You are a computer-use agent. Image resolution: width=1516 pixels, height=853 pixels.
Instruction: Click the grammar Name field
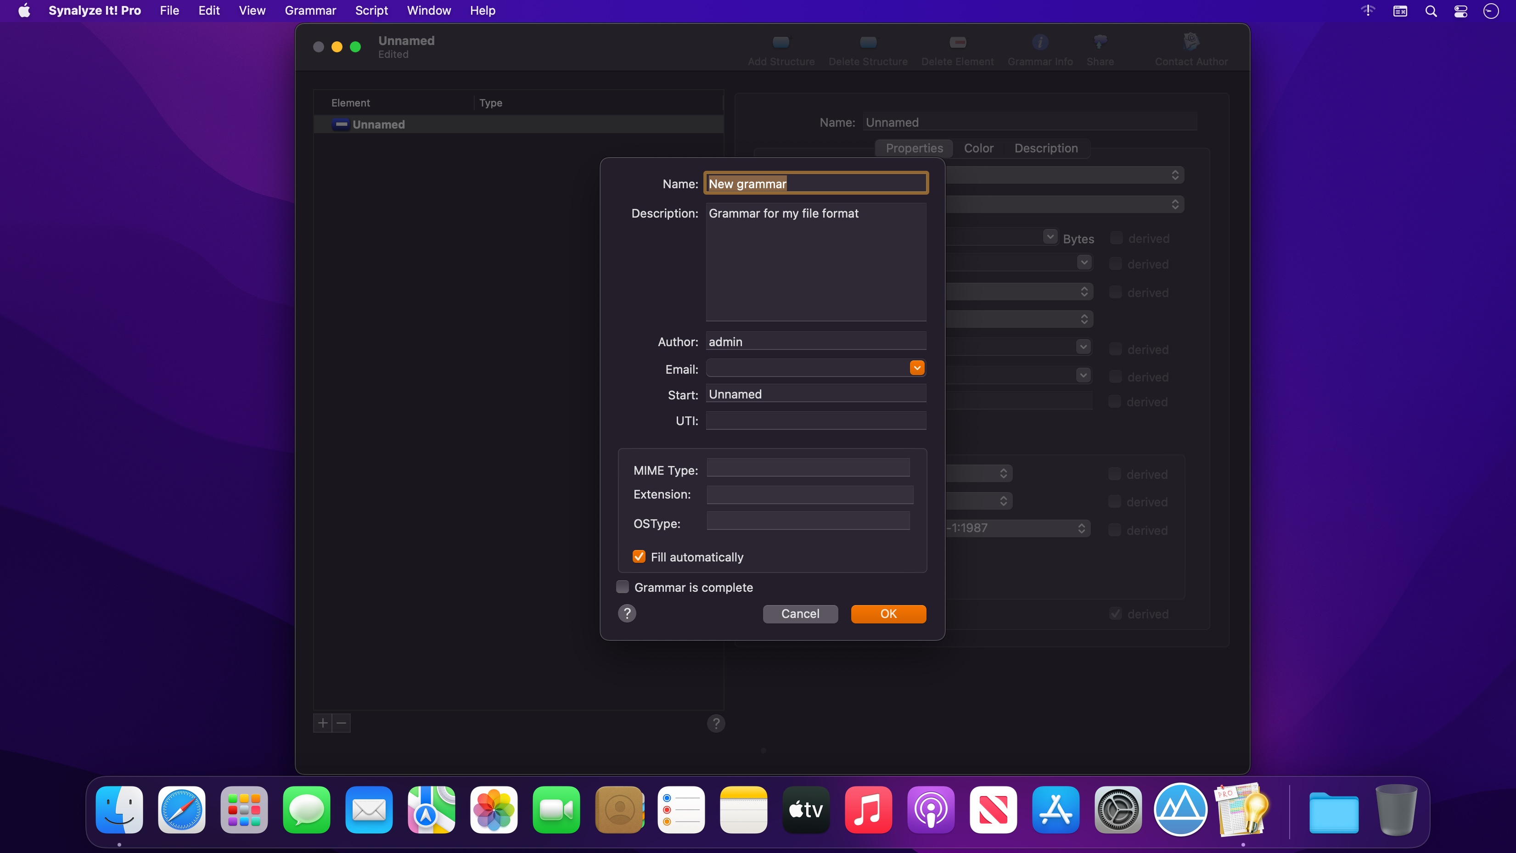coord(816,184)
